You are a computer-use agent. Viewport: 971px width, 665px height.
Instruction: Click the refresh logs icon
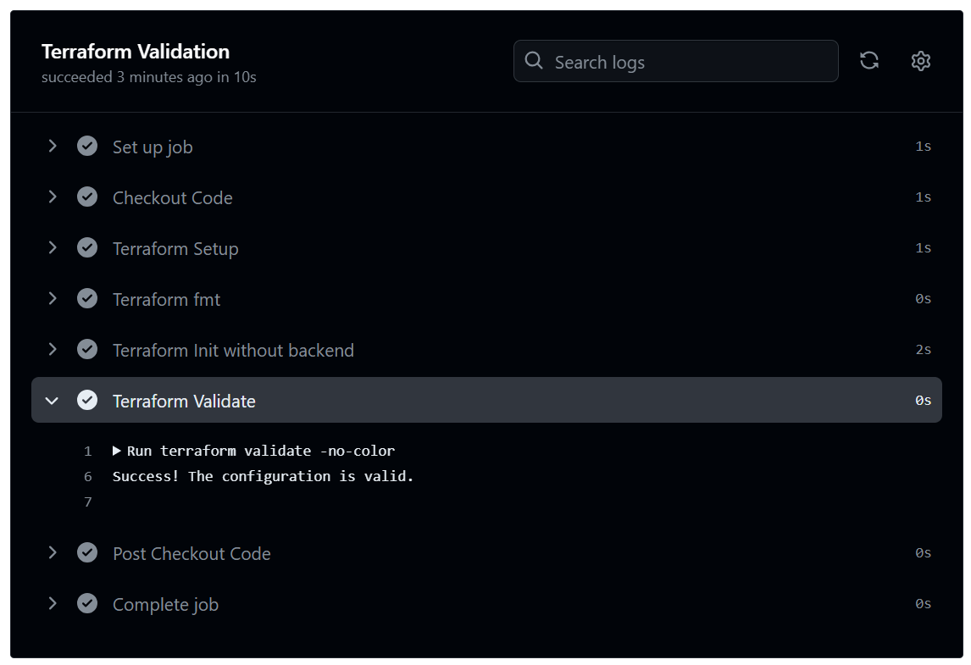coord(868,61)
